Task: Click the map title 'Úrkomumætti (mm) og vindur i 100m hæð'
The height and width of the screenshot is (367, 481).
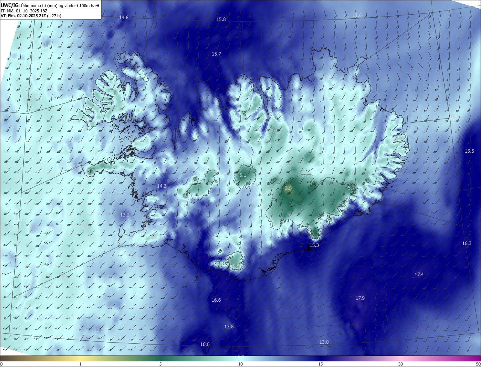Action: coord(60,6)
